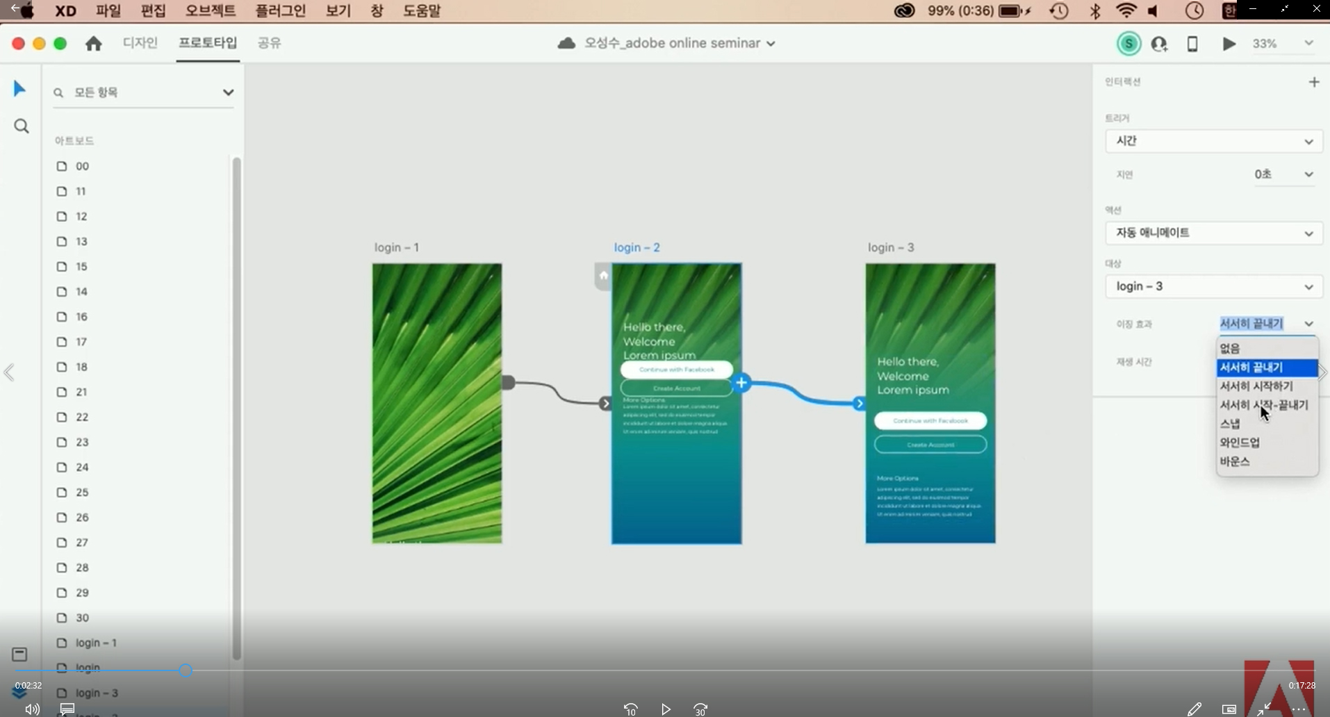Open the 파일 menu
1330x717 pixels.
click(108, 11)
